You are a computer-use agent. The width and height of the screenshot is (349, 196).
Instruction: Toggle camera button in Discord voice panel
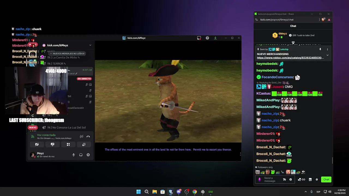(x=37, y=145)
